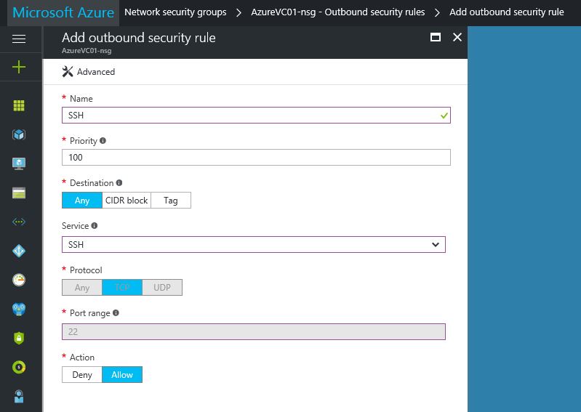Click the Microsoft Azure logo link
Screen dimensions: 581x412
63,12
